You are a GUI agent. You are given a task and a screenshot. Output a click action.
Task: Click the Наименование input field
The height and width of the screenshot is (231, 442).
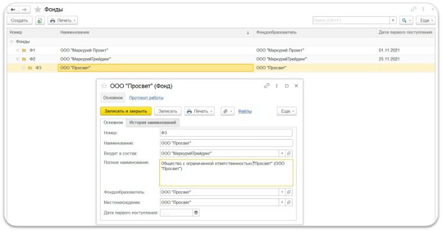pyautogui.click(x=226, y=143)
